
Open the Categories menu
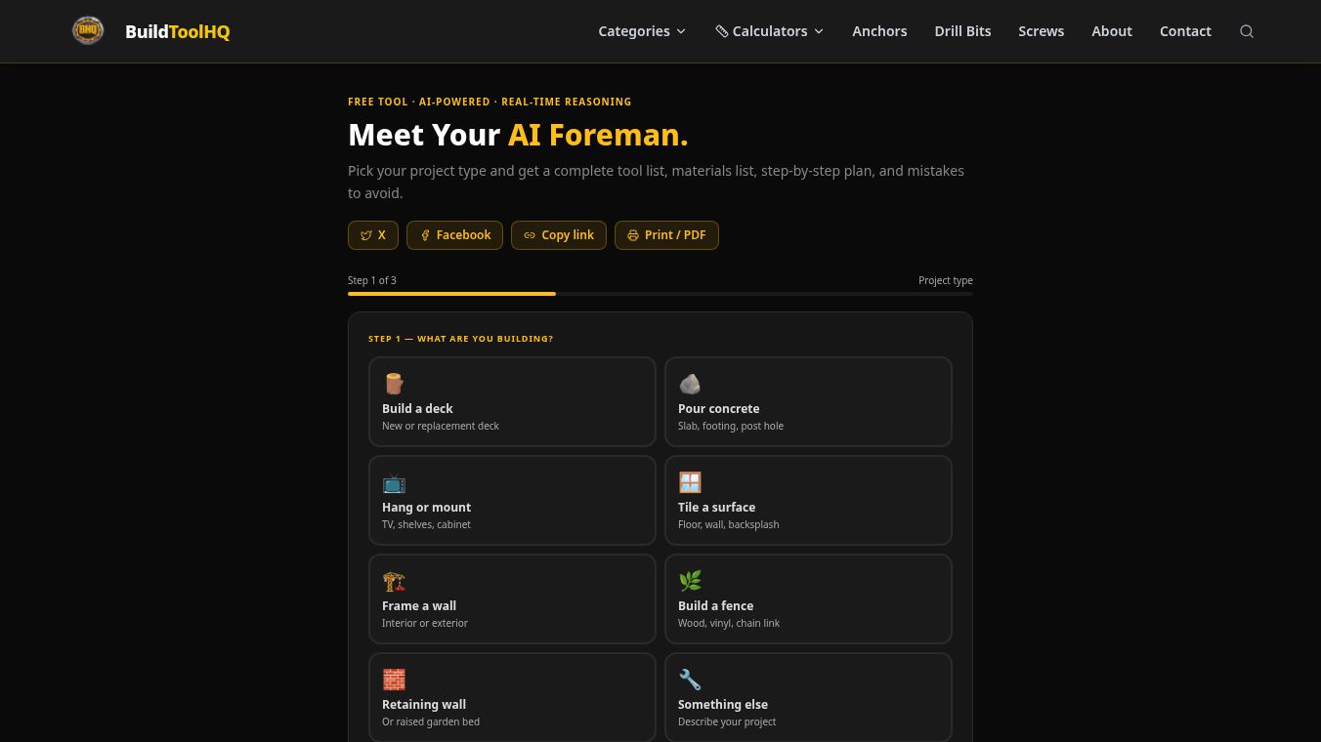[642, 31]
